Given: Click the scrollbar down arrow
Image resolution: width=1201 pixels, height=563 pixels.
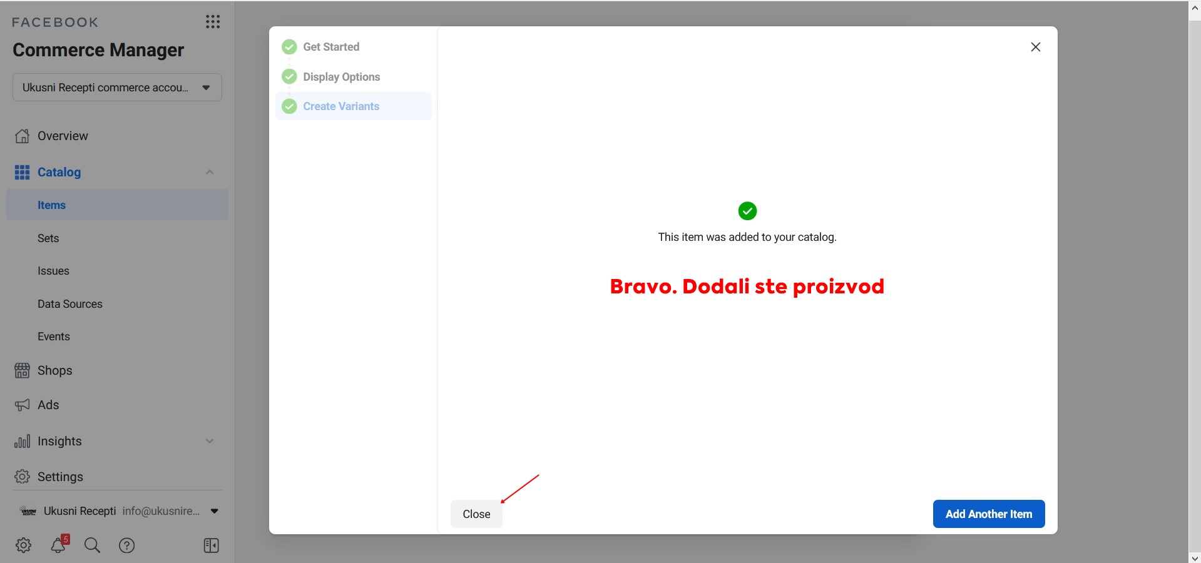Looking at the screenshot, I should coord(1194,557).
